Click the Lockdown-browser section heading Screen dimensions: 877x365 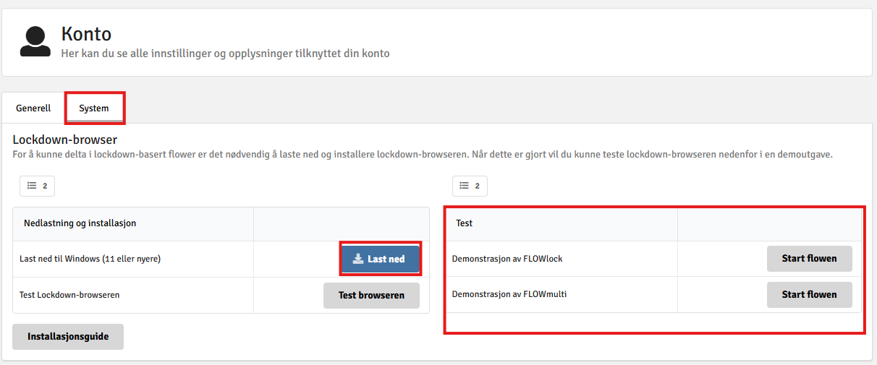click(x=65, y=139)
